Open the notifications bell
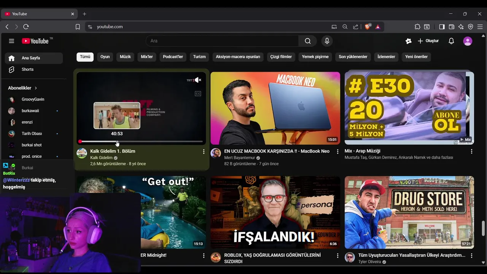 click(x=451, y=41)
